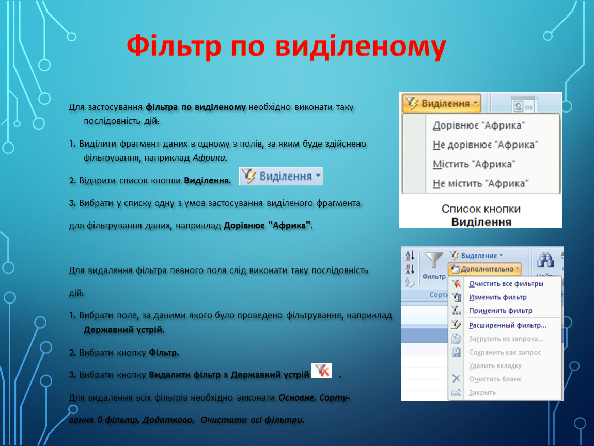Click the inline Виділення button in step 2

[x=280, y=176]
